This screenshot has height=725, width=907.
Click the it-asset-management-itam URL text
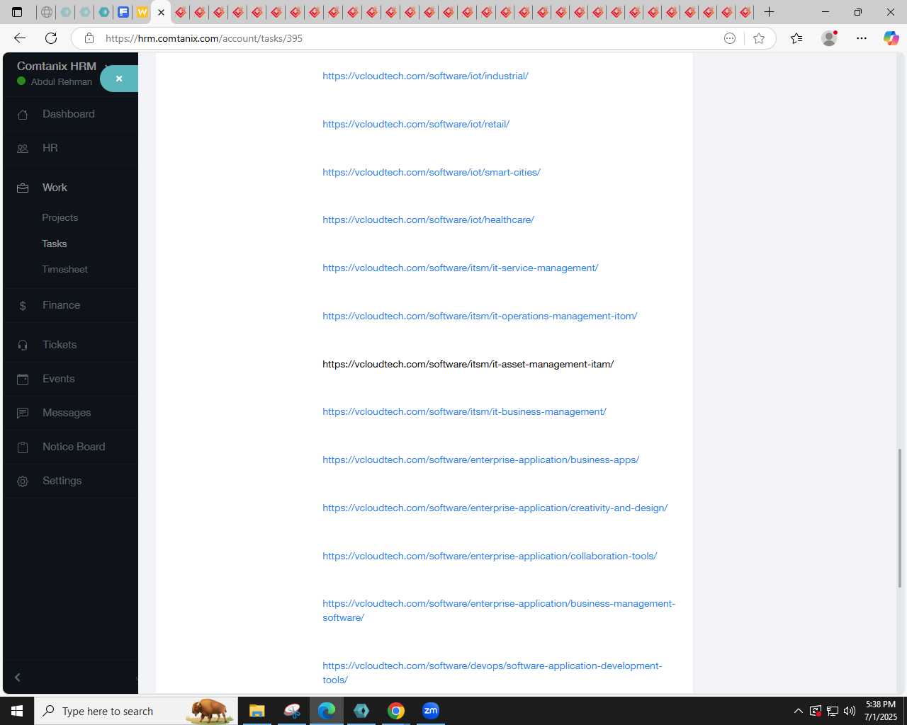pos(468,364)
